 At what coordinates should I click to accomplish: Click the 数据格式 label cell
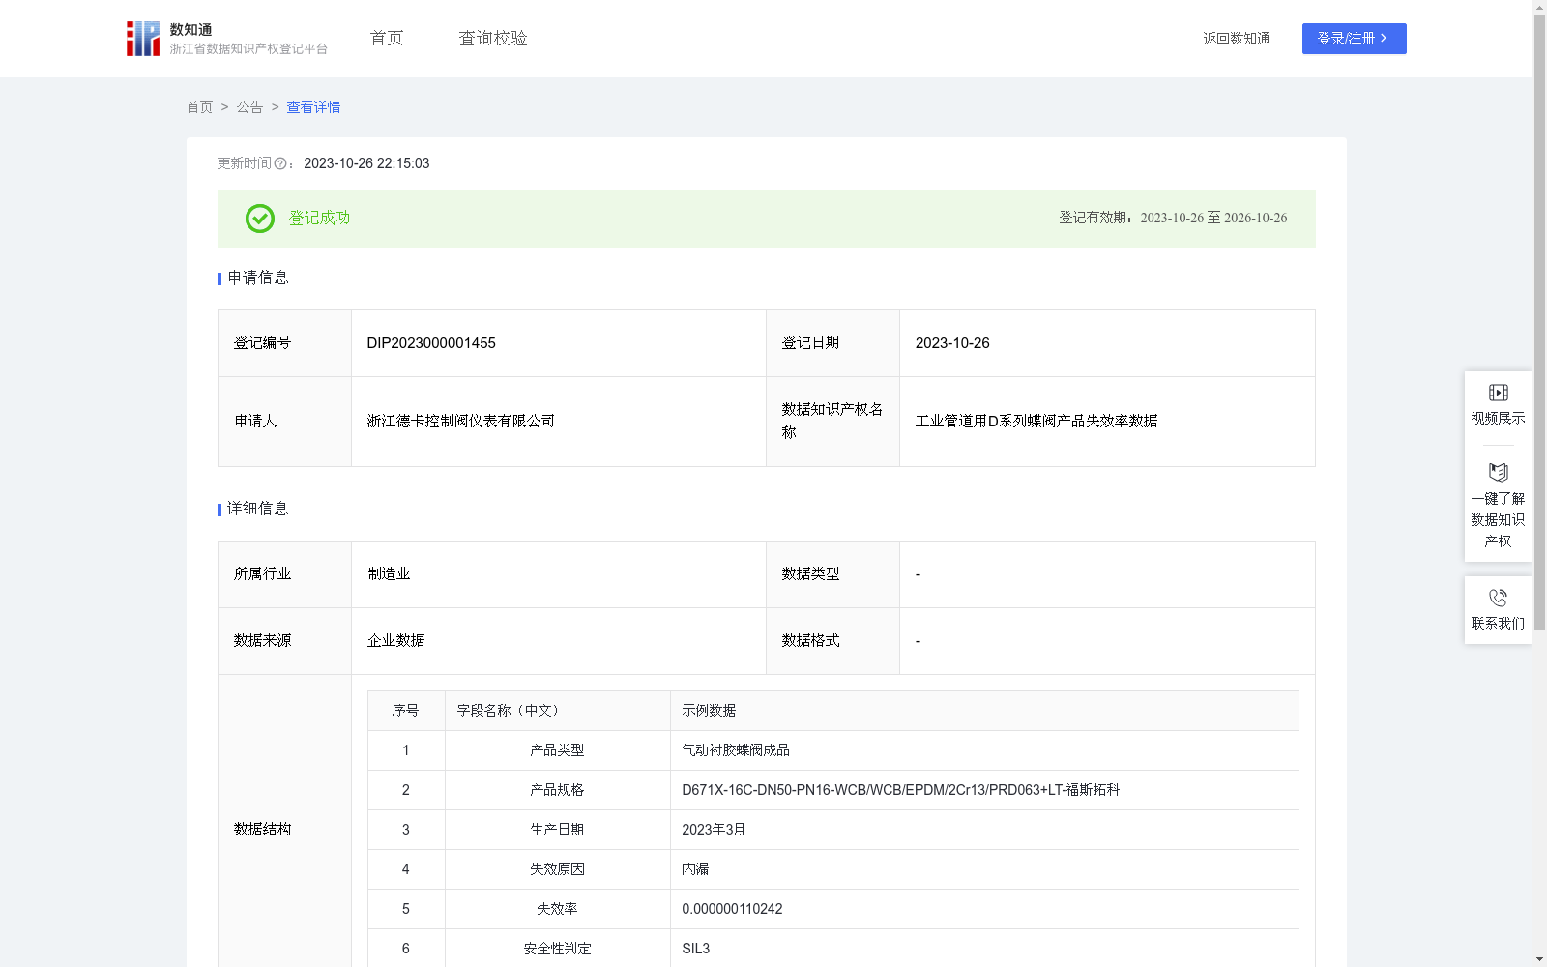click(x=832, y=641)
